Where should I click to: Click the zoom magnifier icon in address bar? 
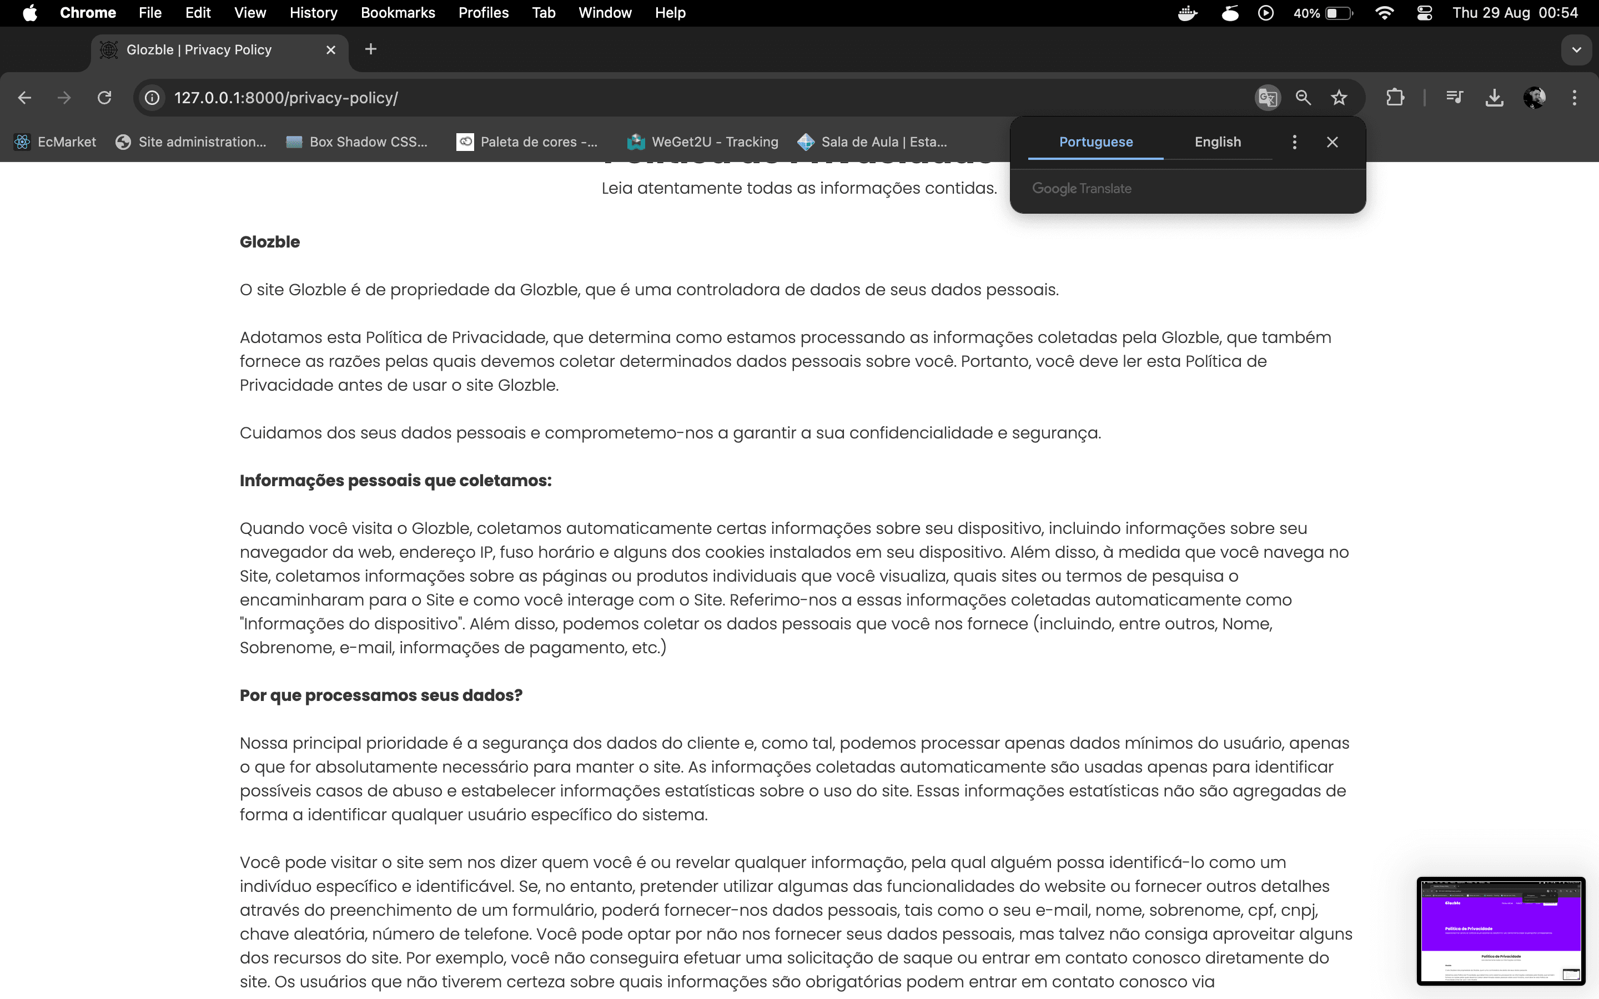[1303, 98]
